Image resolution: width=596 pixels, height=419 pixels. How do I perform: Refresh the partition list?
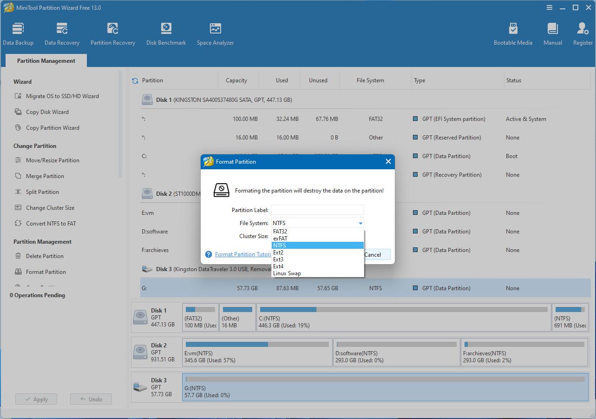(135, 80)
